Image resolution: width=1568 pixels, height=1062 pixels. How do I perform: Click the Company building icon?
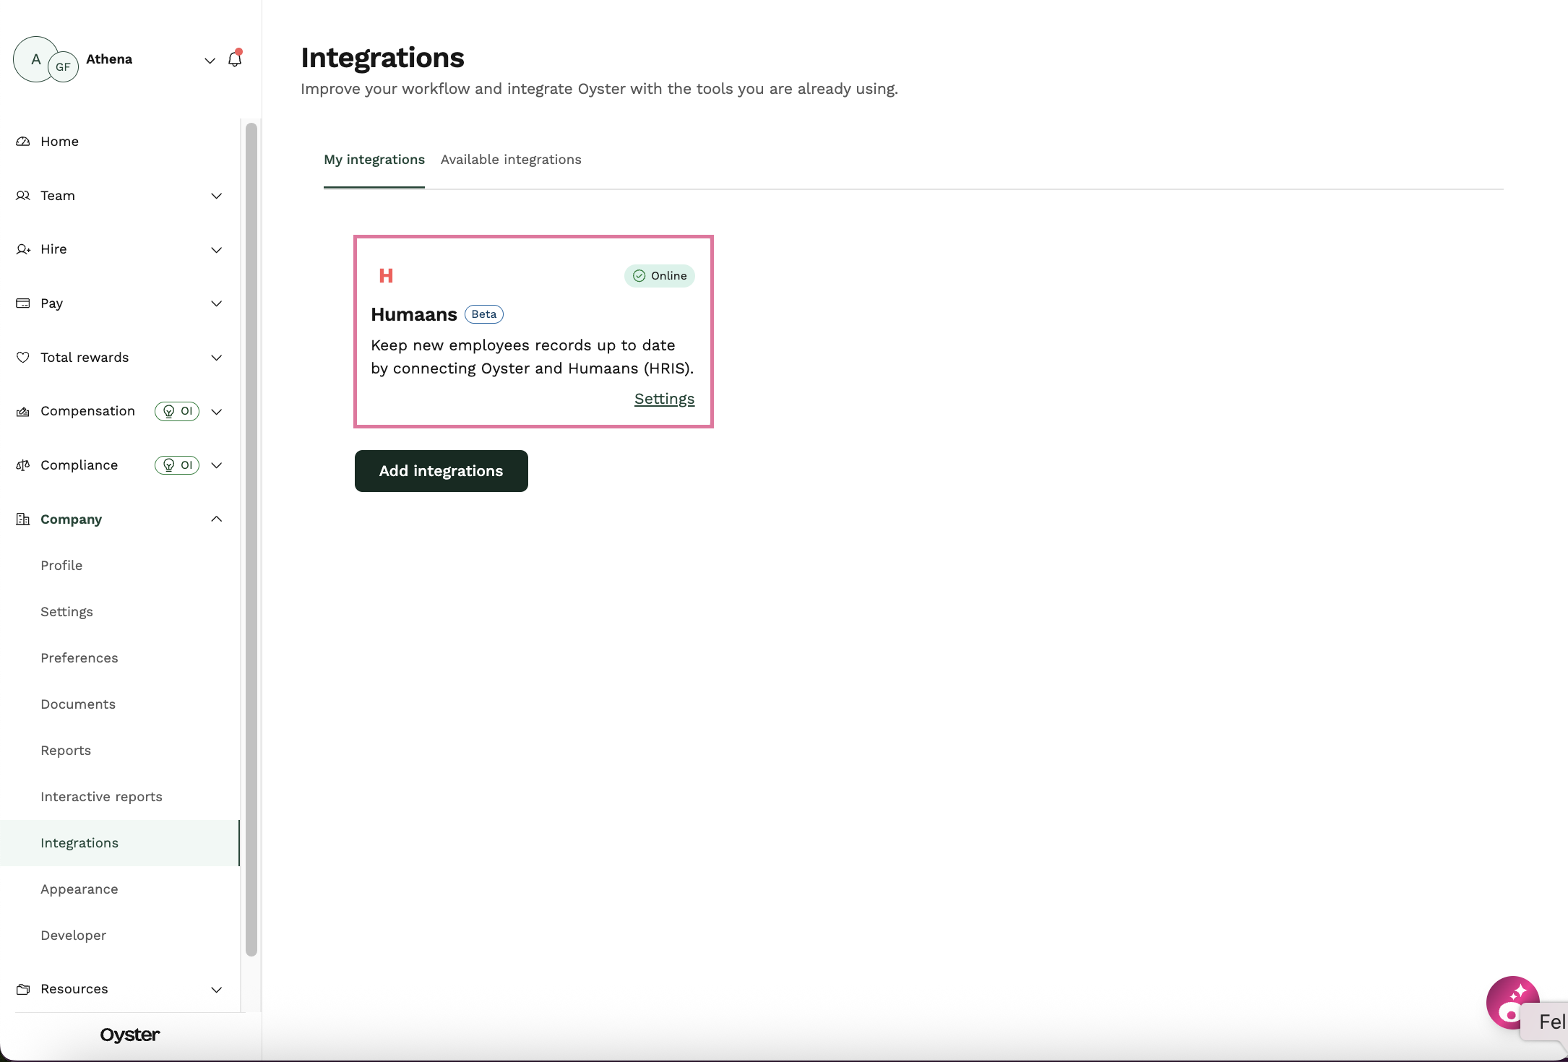[23, 519]
